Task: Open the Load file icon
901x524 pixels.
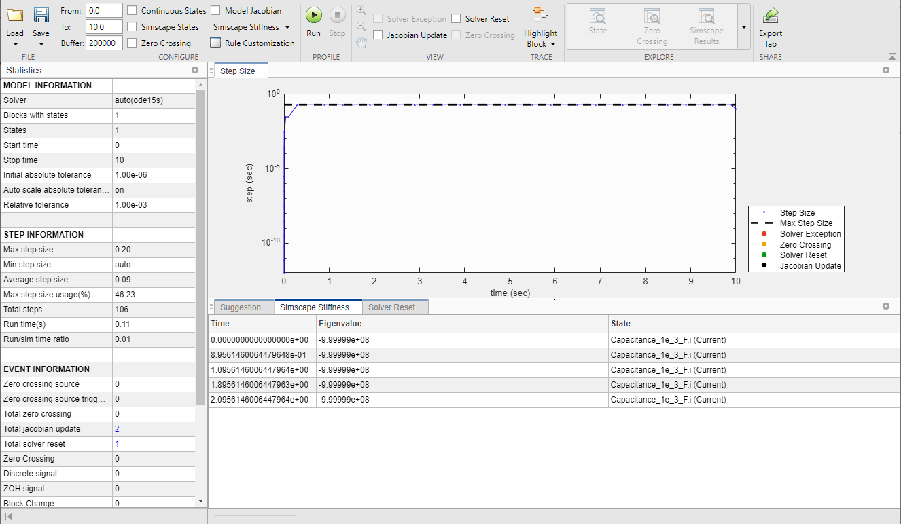Action: coord(15,16)
